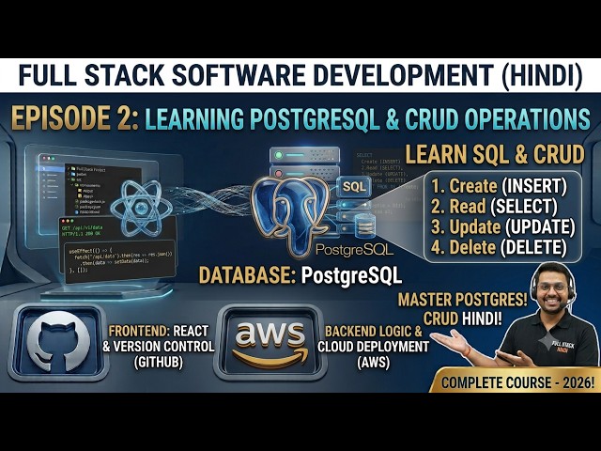Image resolution: width=601 pixels, height=451 pixels.
Task: Click the React atom logo
Action: (142, 209)
